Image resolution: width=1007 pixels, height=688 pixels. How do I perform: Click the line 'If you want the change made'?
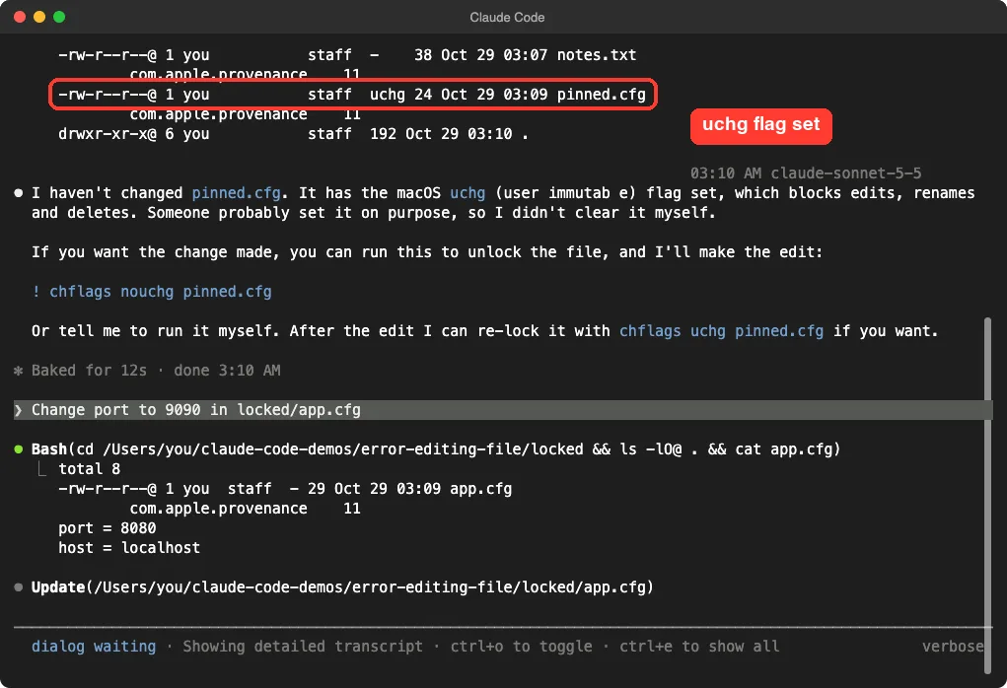(427, 252)
